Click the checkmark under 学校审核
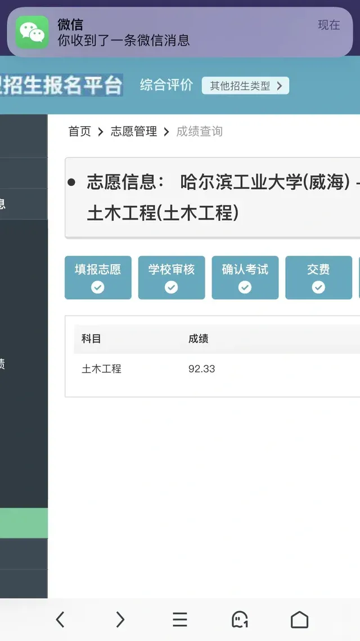The image size is (360, 641). tap(172, 287)
